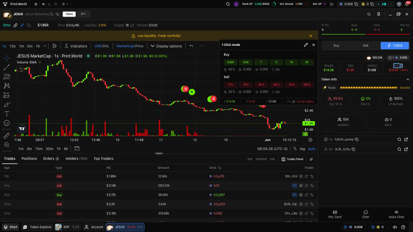Image resolution: width=413 pixels, height=232 pixels.
Task: Open Token Explorer from taskbar
Action: point(37,227)
